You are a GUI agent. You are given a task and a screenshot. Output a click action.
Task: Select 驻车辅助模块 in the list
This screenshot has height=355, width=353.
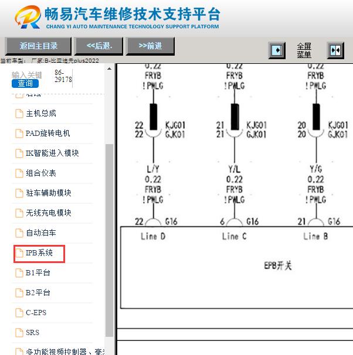(x=49, y=193)
